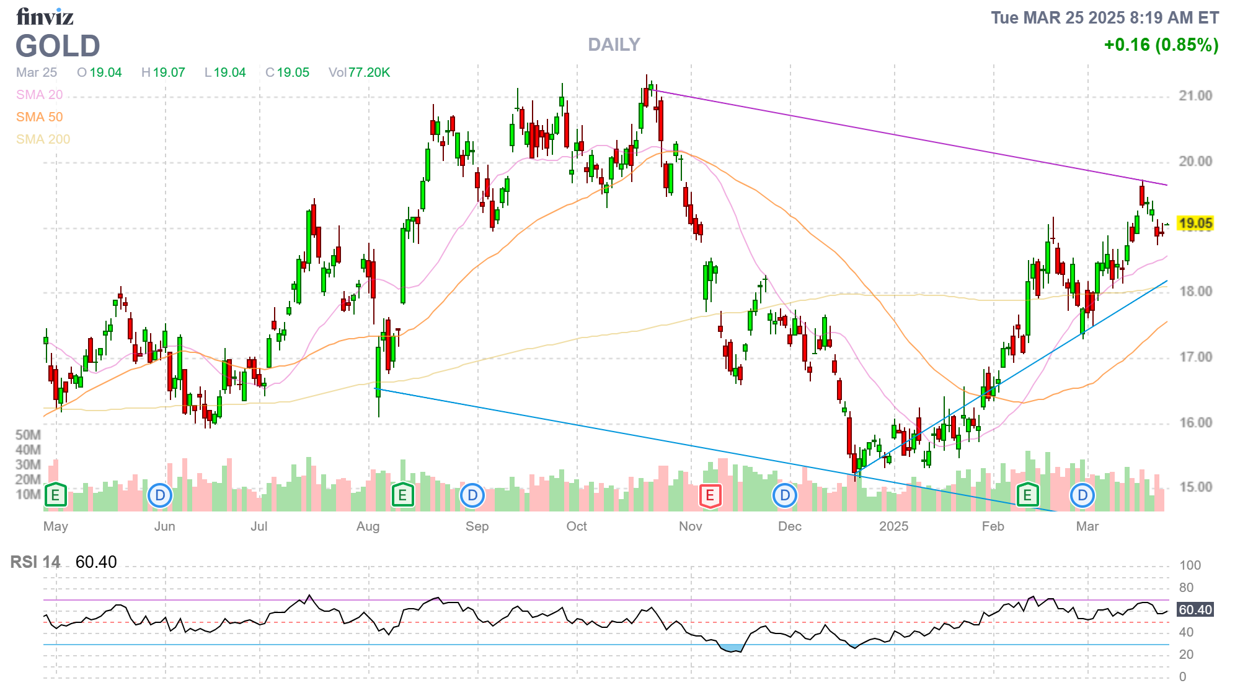Click the June dividend D marker

(x=160, y=495)
